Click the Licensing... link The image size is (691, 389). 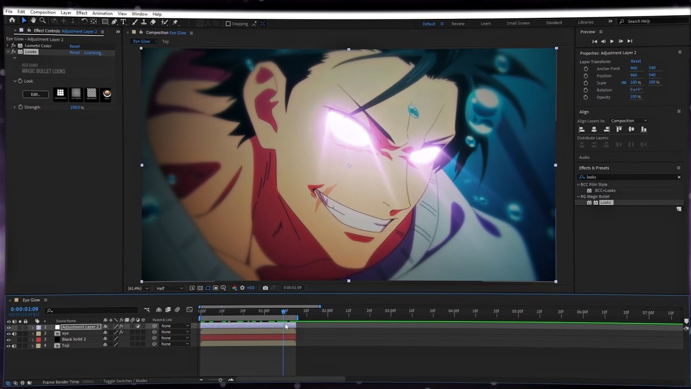pyautogui.click(x=93, y=52)
